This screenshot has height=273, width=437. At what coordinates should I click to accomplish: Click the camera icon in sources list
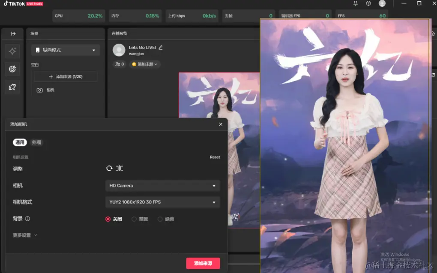39,90
